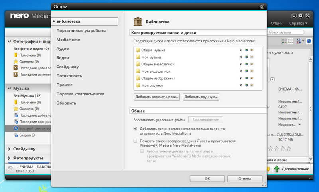Collapse the Музыка section in sidebar
319x192 pixels.
pos(9,88)
